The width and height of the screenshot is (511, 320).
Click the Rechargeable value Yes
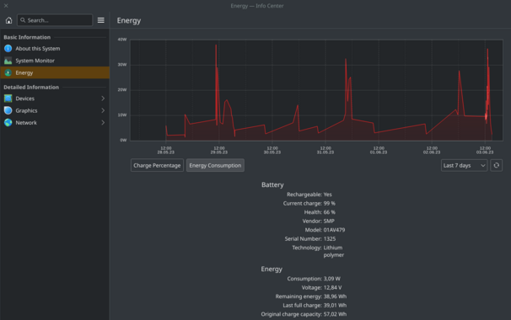tap(327, 195)
